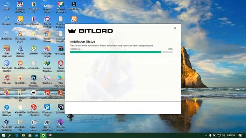Click the Installation Status heading

[x=82, y=41]
